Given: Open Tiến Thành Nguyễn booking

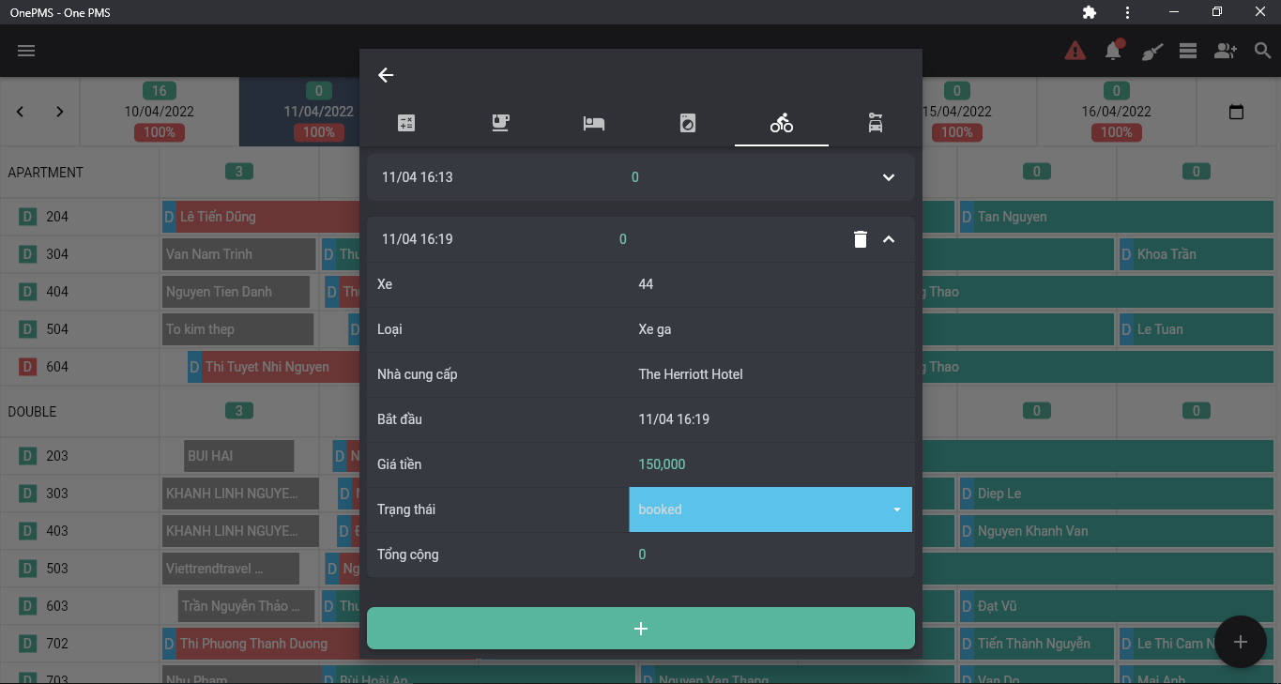Looking at the screenshot, I should coord(1037,644).
